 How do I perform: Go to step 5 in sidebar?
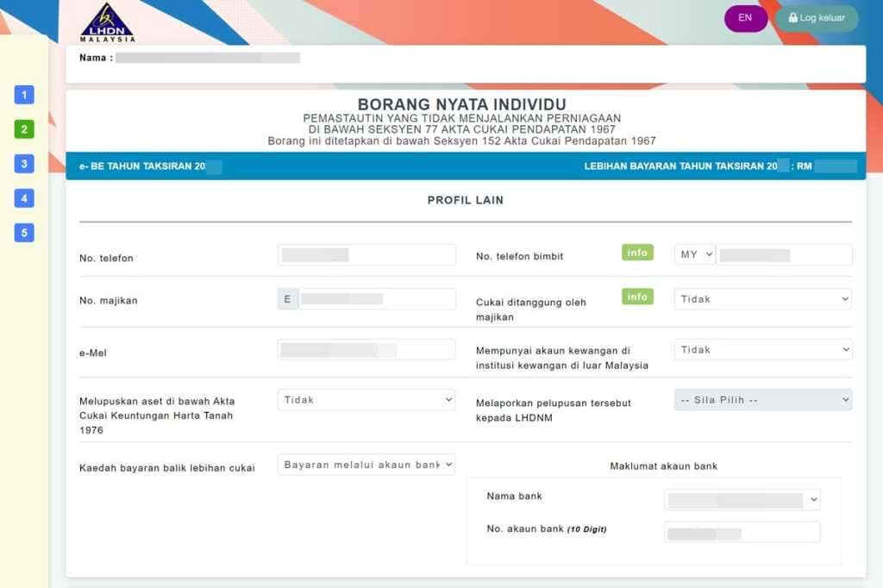(x=24, y=233)
